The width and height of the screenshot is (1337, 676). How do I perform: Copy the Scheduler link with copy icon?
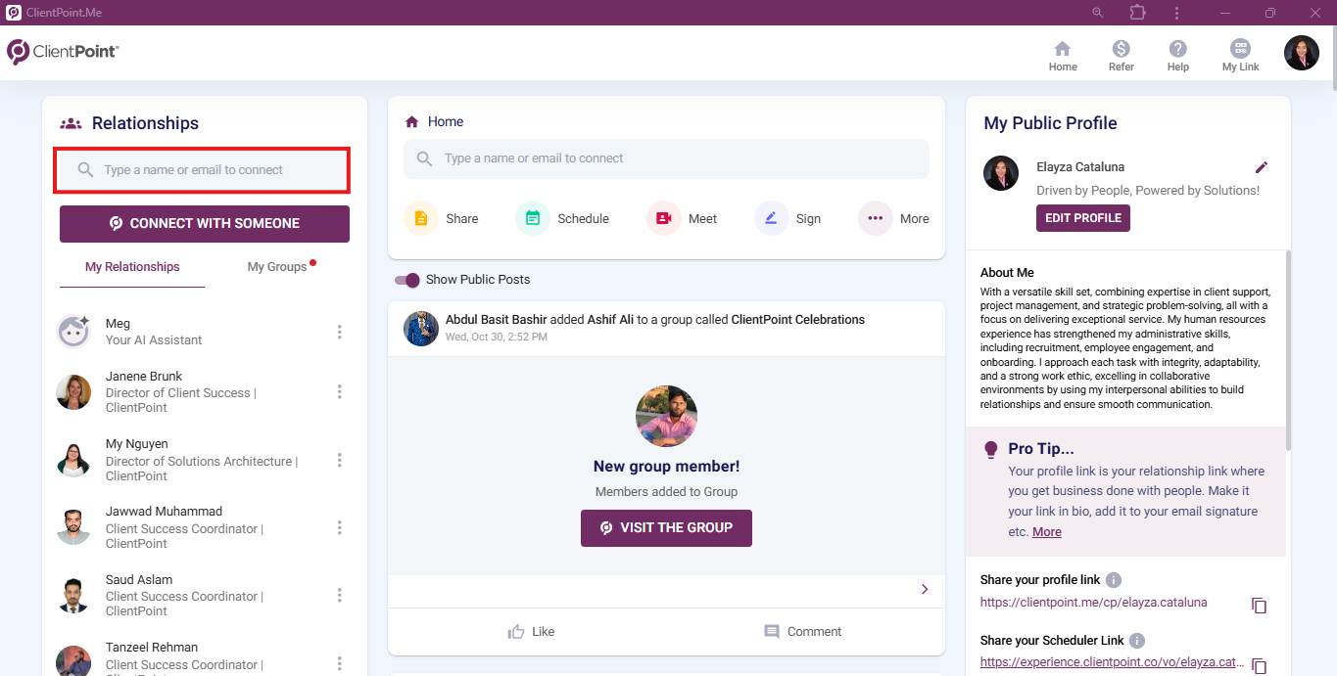tap(1260, 666)
